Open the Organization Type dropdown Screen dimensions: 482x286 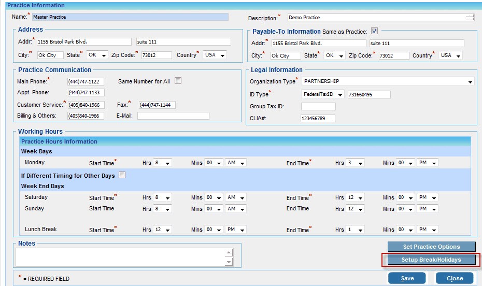click(x=387, y=81)
